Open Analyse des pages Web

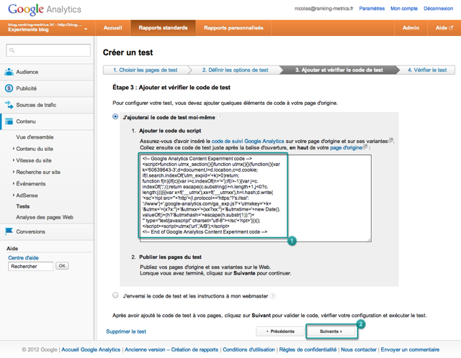point(45,217)
